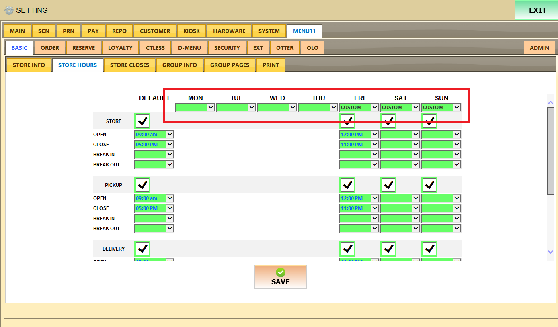Open the SAT STORE OPEN dropdown
Image resolution: width=558 pixels, height=327 pixels.
(x=400, y=134)
